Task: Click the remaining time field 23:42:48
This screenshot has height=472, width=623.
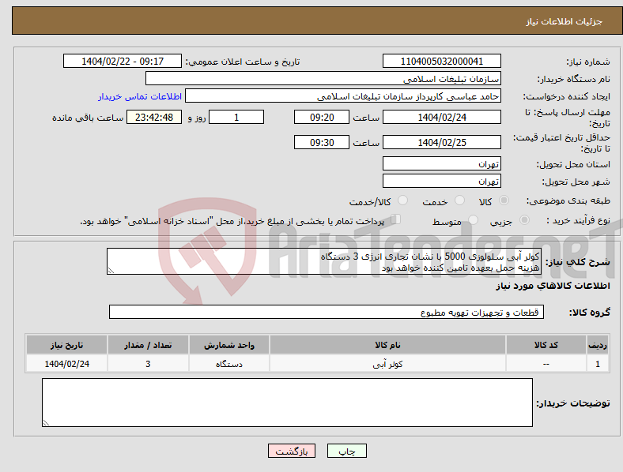Action: click(154, 117)
